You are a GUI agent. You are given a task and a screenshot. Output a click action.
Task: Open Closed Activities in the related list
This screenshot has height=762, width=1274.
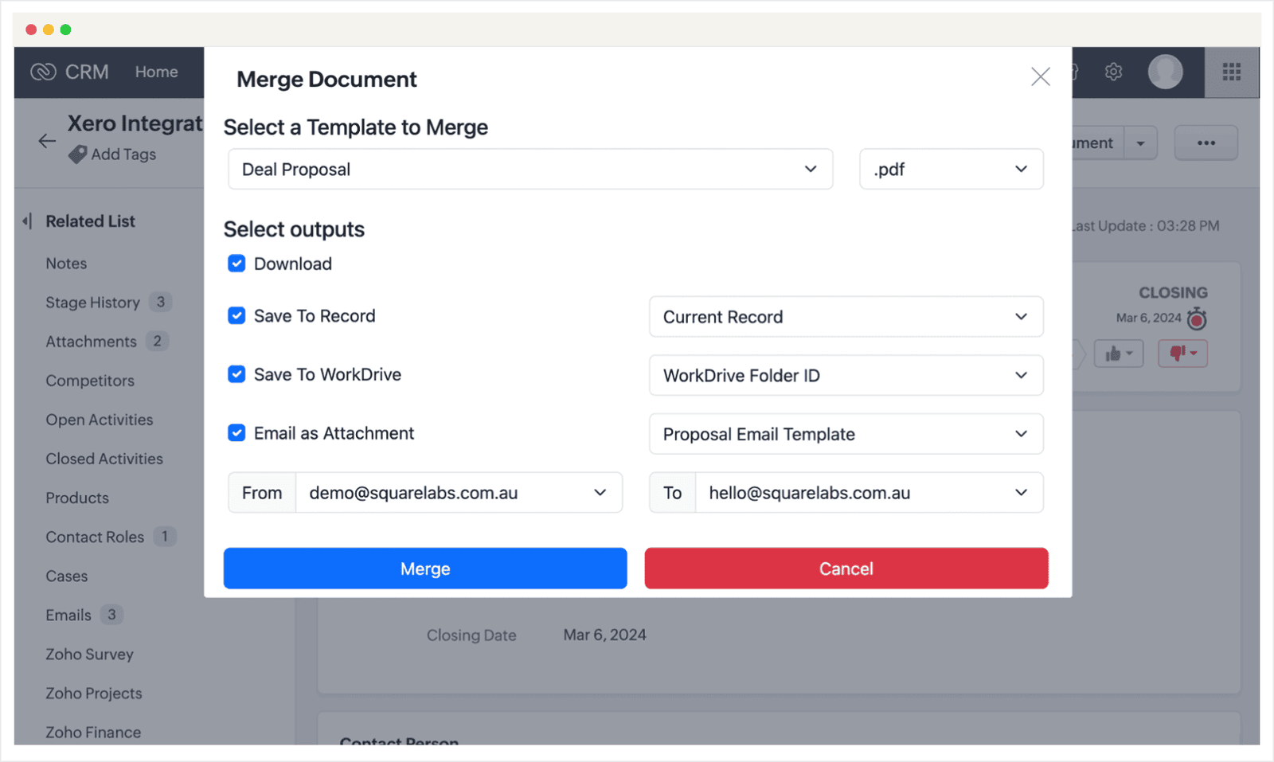point(104,459)
